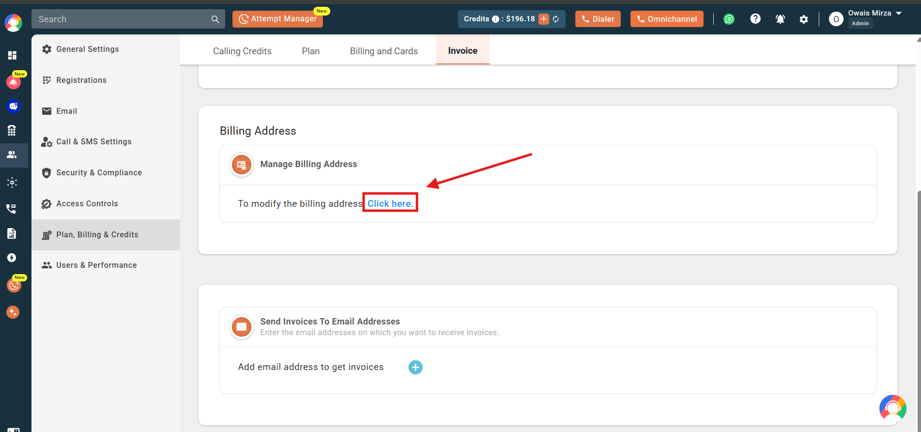Open the dial pad icon in left rail
Screen dimensions: 921x432
tap(12, 130)
